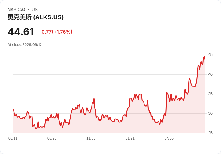The width and height of the screenshot is (221, 154).
Task: Click the dot separator between NASDAQ and US
Action: pos(28,10)
